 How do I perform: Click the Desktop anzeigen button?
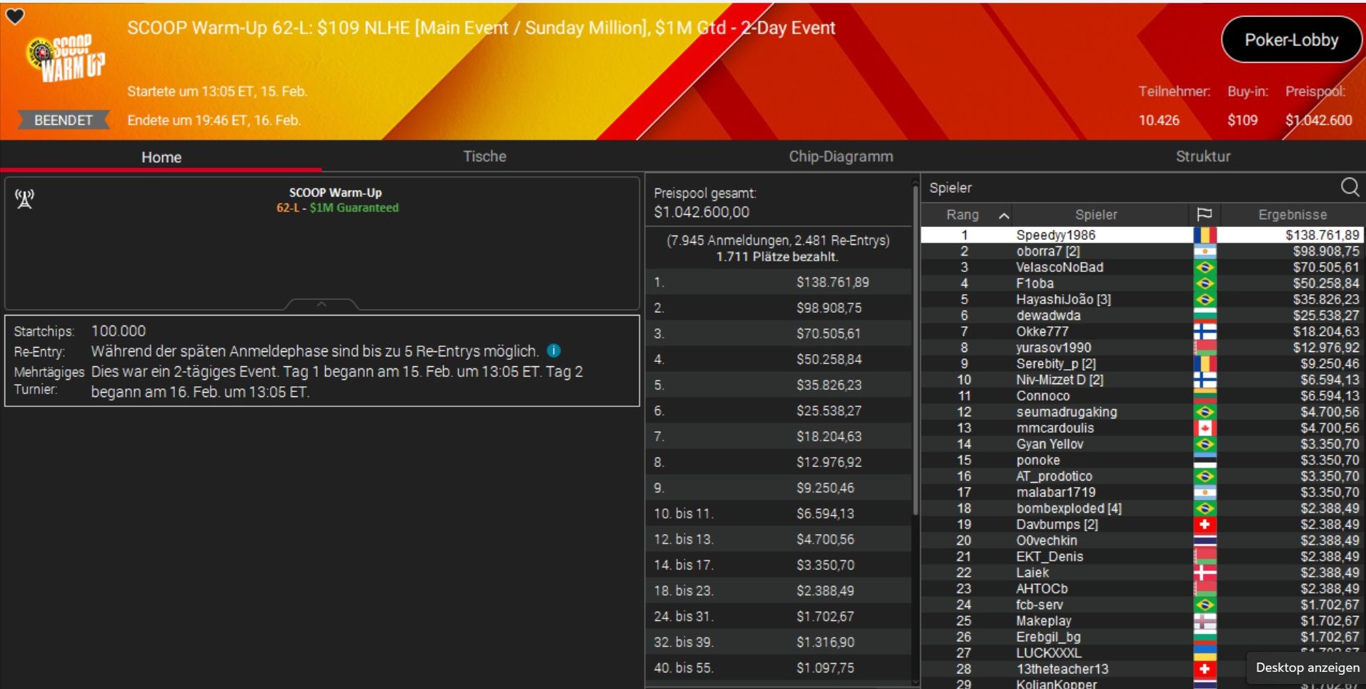(x=1307, y=668)
